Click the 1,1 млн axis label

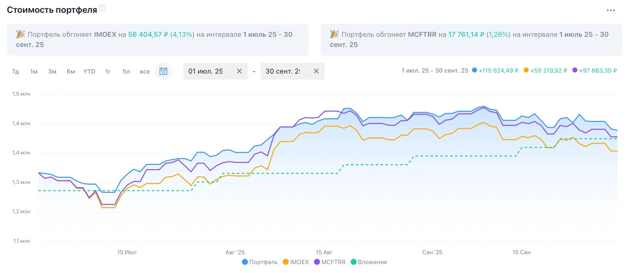pos(21,241)
